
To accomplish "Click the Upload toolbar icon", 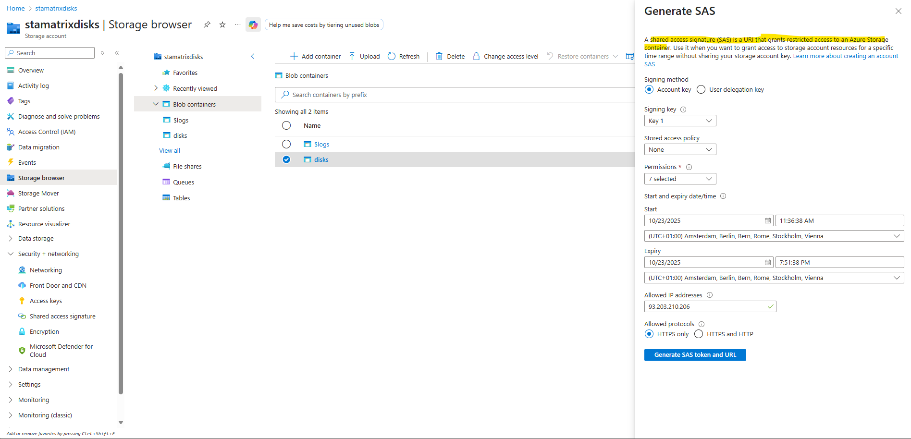I will click(x=352, y=56).
